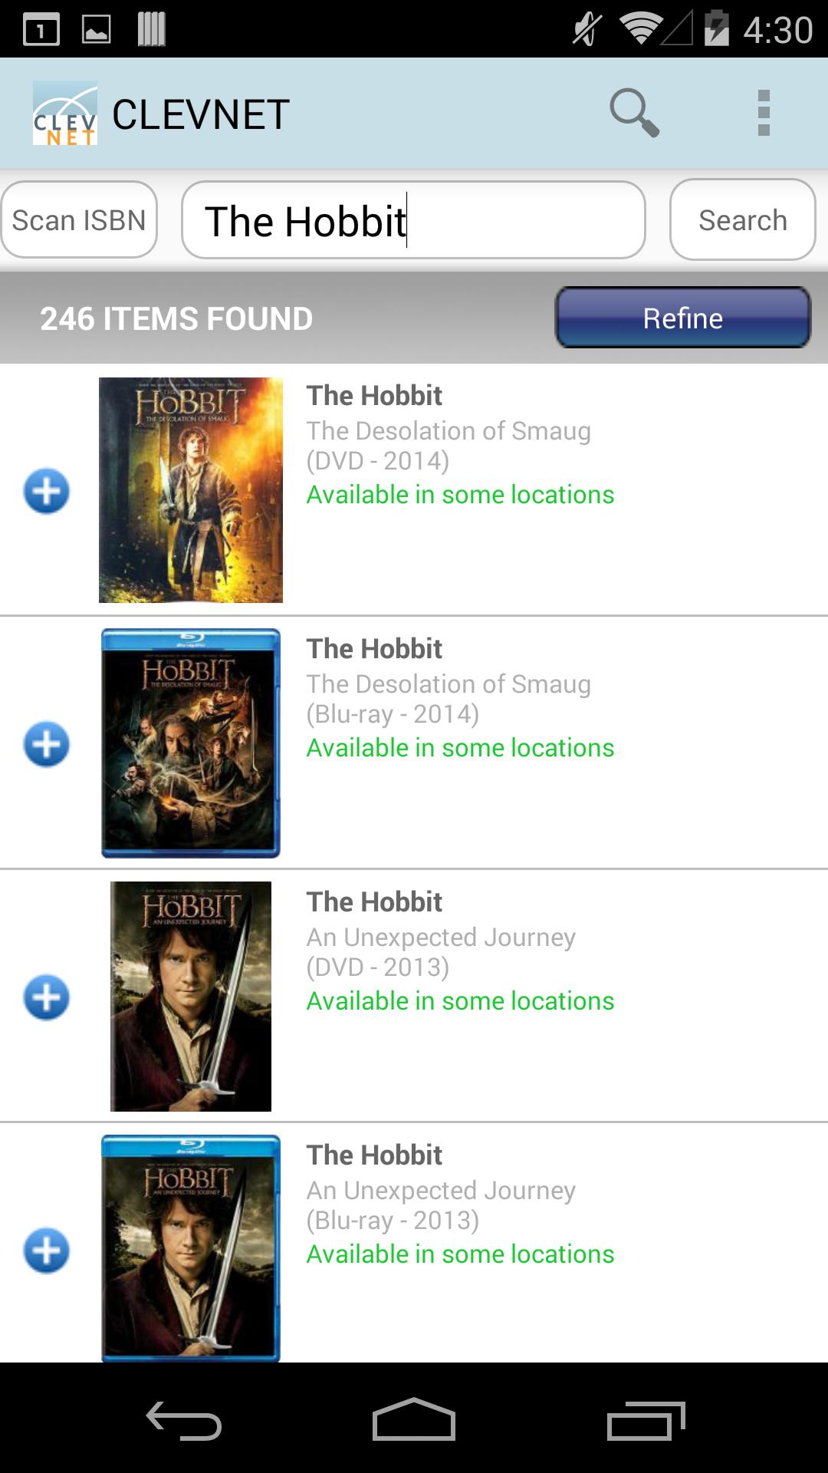828x1473 pixels.
Task: Open the search magnifier icon
Action: pyautogui.click(x=633, y=113)
